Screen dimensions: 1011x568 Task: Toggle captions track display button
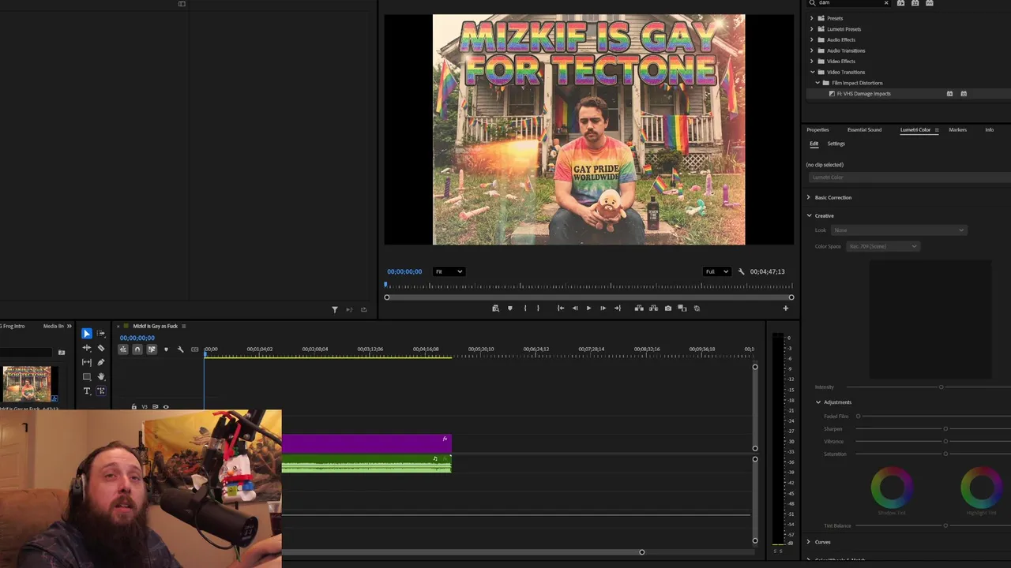point(194,349)
